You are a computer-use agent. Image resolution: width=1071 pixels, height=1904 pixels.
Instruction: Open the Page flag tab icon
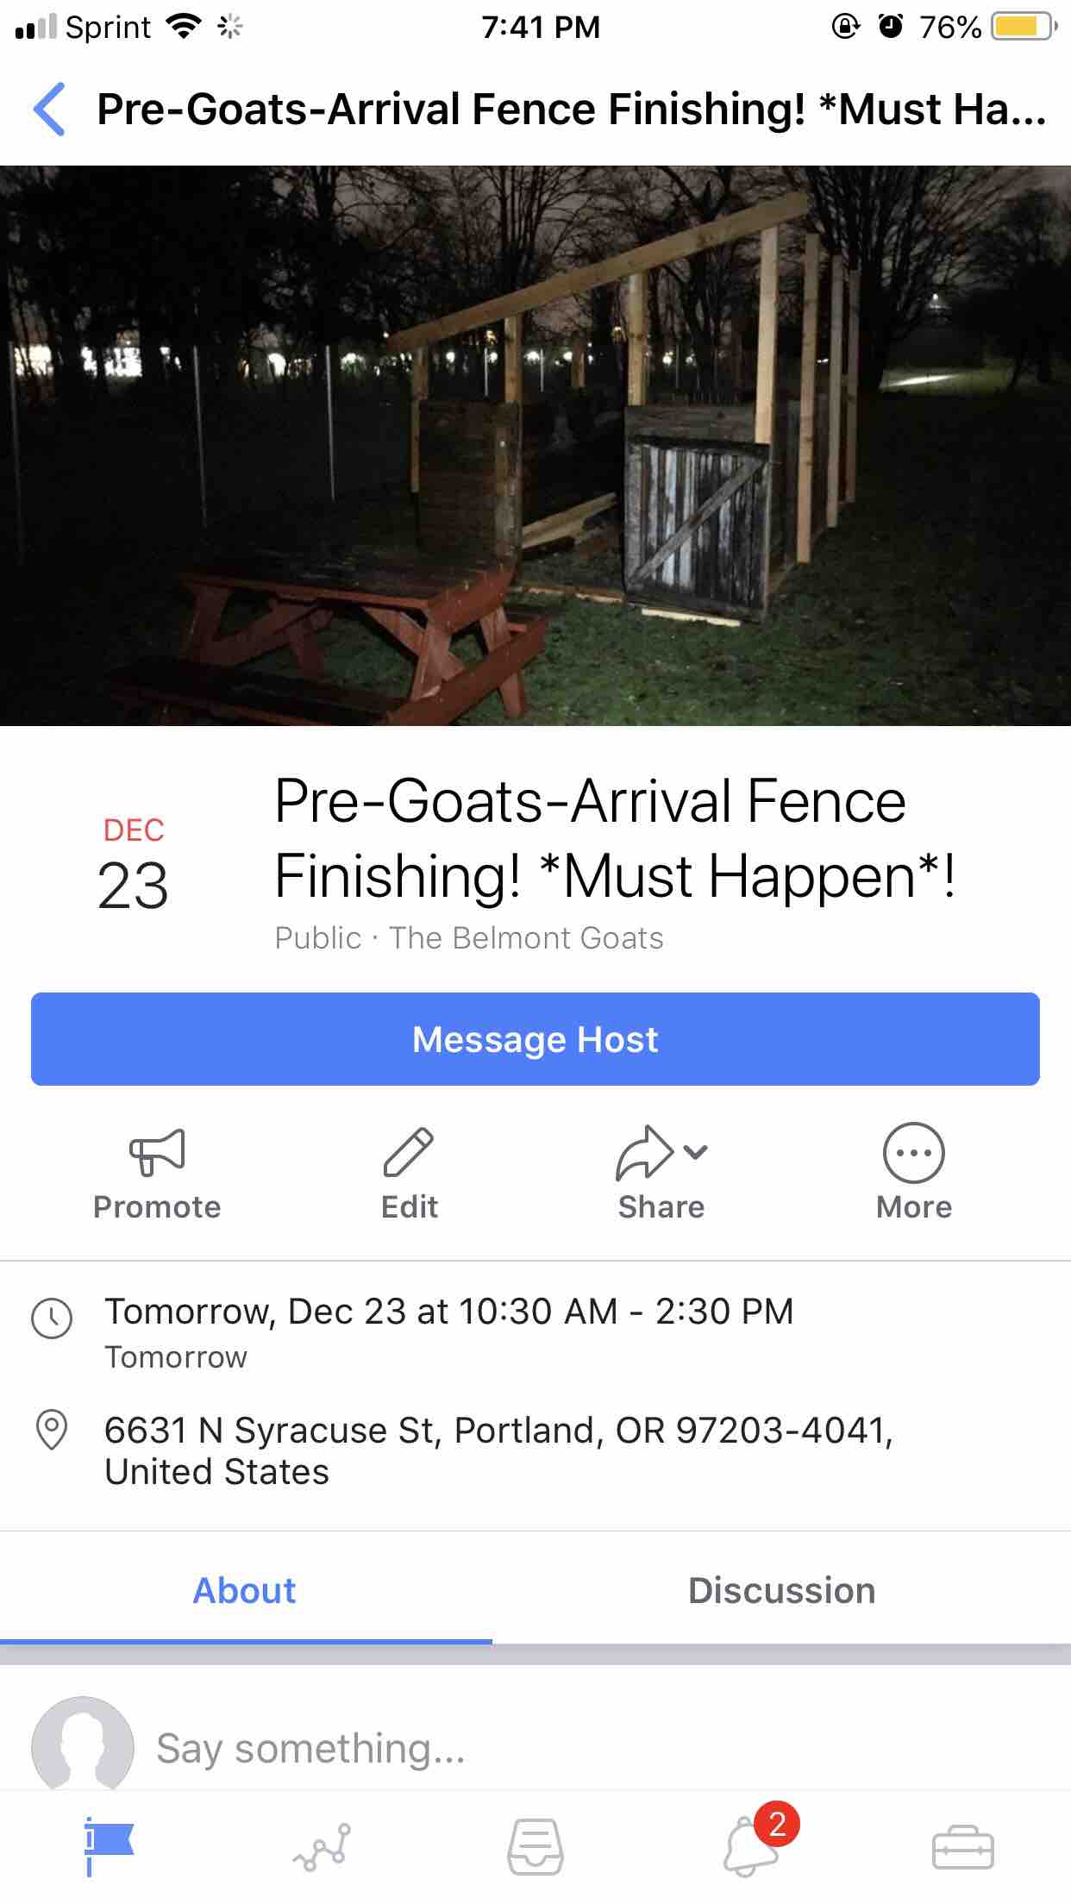[x=109, y=1848]
